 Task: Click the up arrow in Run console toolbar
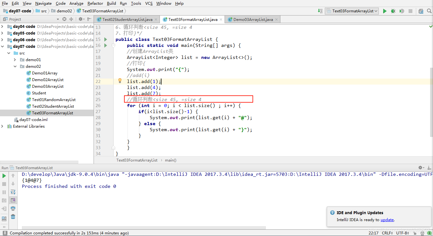point(13,175)
